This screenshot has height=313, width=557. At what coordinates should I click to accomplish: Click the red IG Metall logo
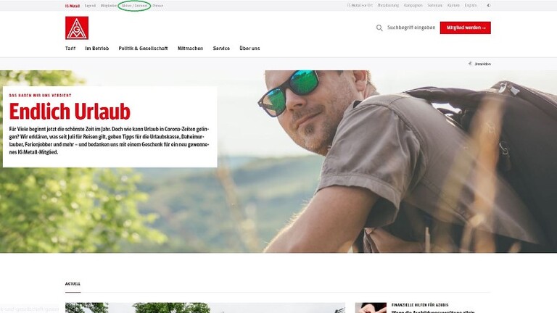(x=77, y=28)
